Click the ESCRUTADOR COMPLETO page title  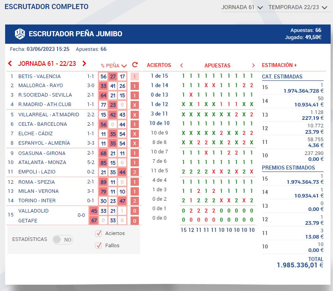(47, 7)
